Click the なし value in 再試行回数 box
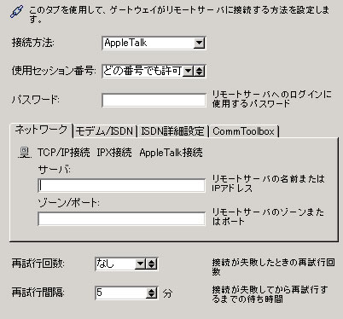 pyautogui.click(x=105, y=264)
